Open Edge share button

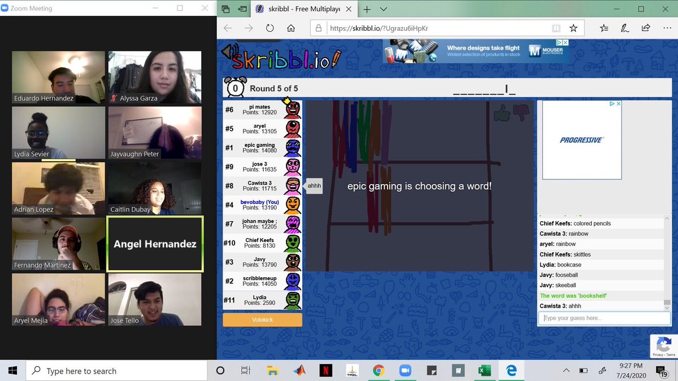[x=646, y=28]
